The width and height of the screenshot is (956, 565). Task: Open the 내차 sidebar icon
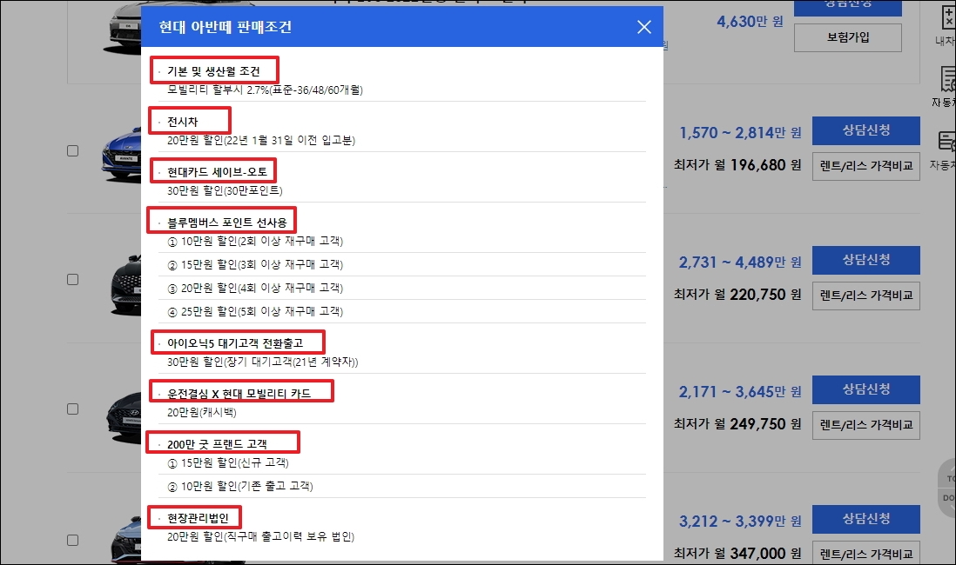click(946, 24)
